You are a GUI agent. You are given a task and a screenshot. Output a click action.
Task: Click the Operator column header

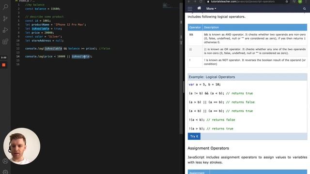click(195, 28)
